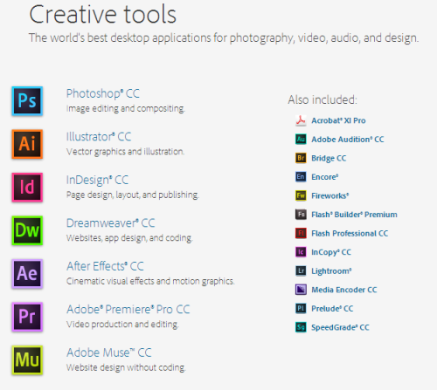Click the After Effects Ae icon
This screenshot has width=437, height=390.
tap(27, 274)
